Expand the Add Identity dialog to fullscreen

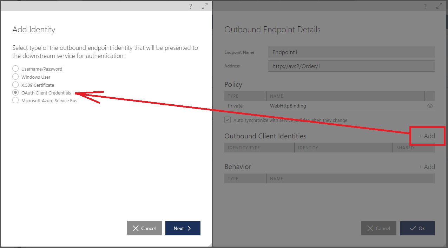pos(205,6)
